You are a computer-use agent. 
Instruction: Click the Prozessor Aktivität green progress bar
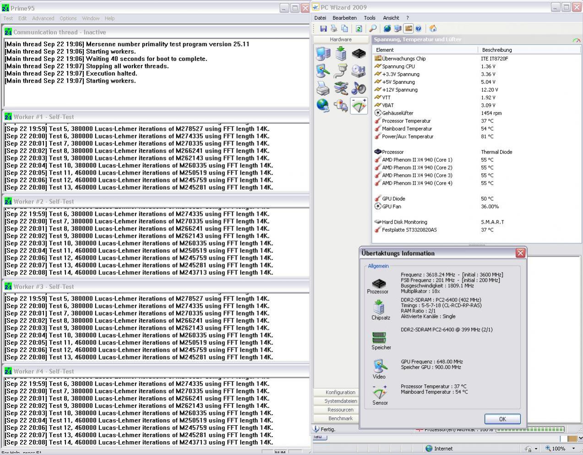pyautogui.click(x=530, y=430)
